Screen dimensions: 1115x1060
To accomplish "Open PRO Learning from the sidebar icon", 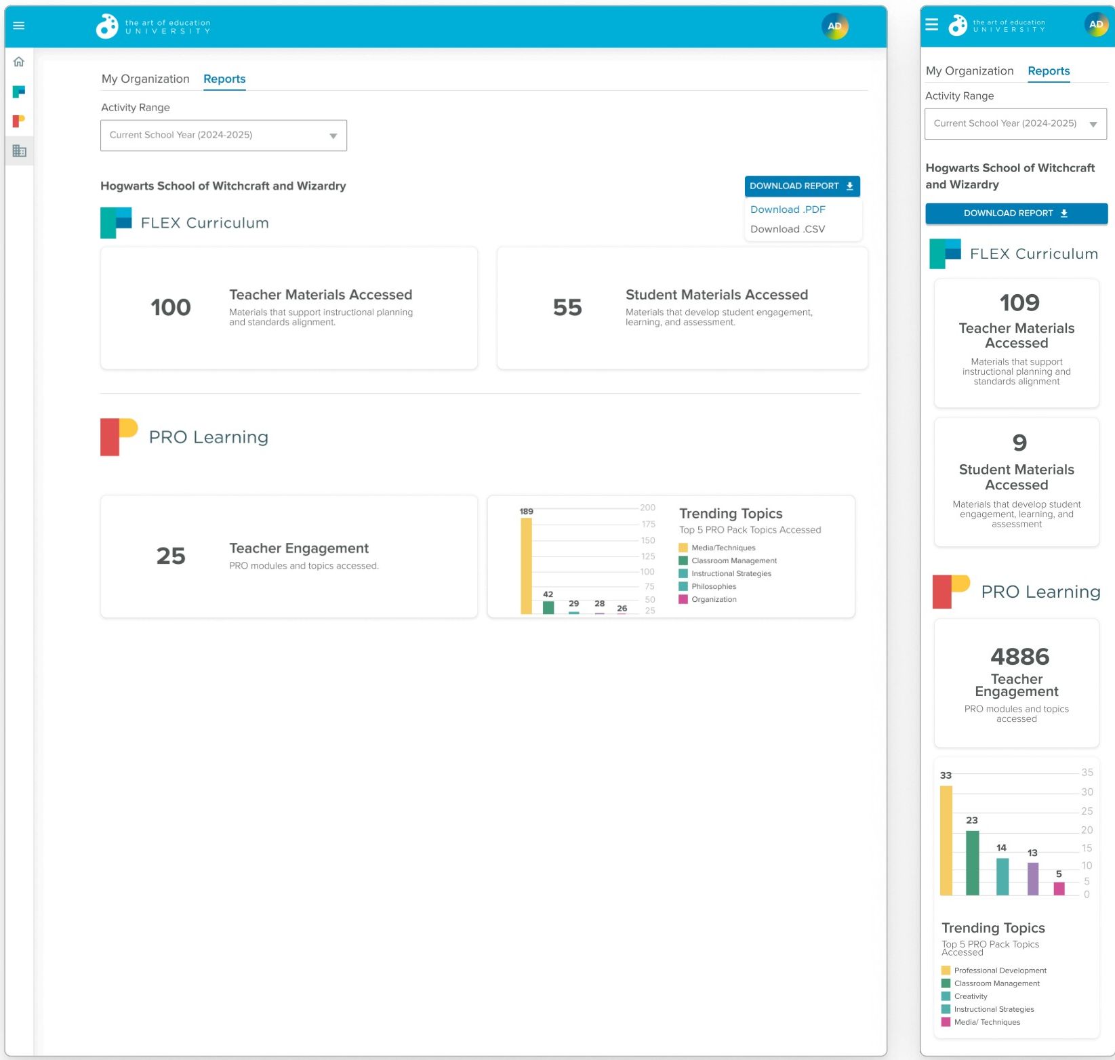I will tap(19, 121).
